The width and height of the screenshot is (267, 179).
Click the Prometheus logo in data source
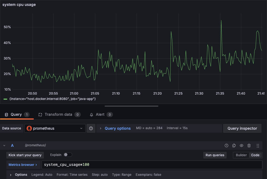[29, 128]
